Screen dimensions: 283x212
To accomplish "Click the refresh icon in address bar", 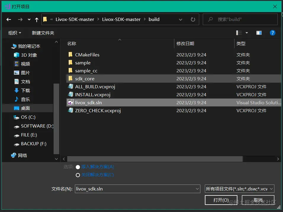I will pyautogui.click(x=193, y=19).
